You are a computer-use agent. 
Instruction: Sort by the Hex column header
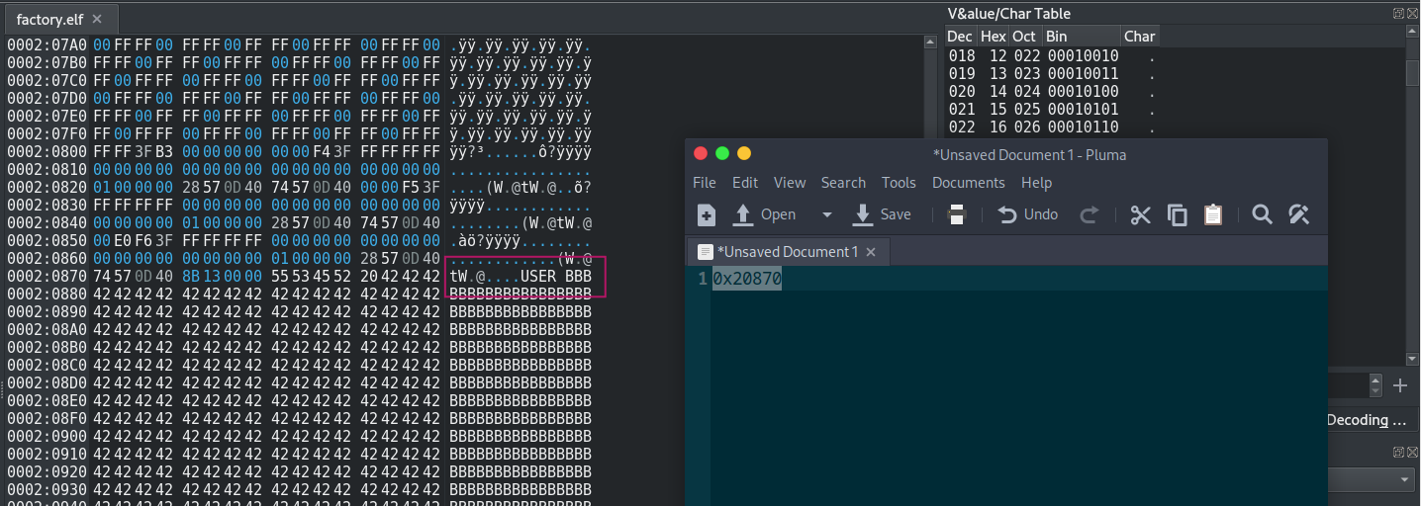993,37
